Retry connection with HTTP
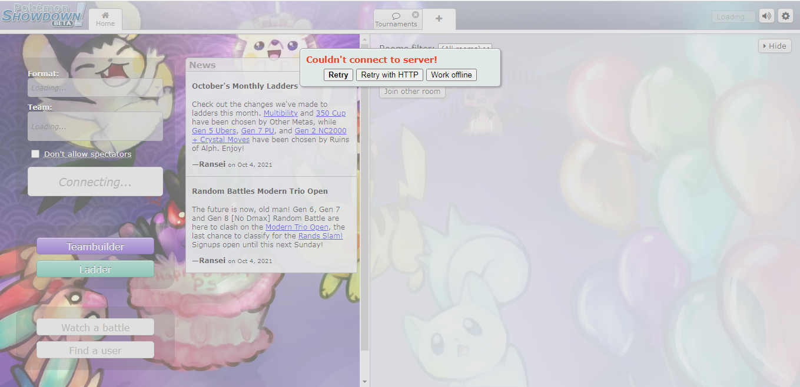This screenshot has height=387, width=800. (389, 75)
